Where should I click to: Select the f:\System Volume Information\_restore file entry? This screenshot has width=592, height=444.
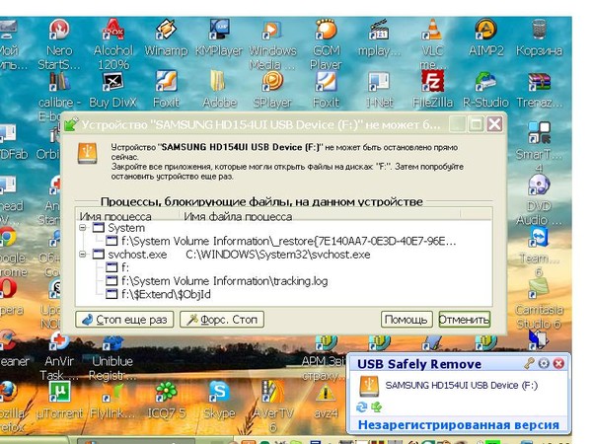[x=281, y=241]
